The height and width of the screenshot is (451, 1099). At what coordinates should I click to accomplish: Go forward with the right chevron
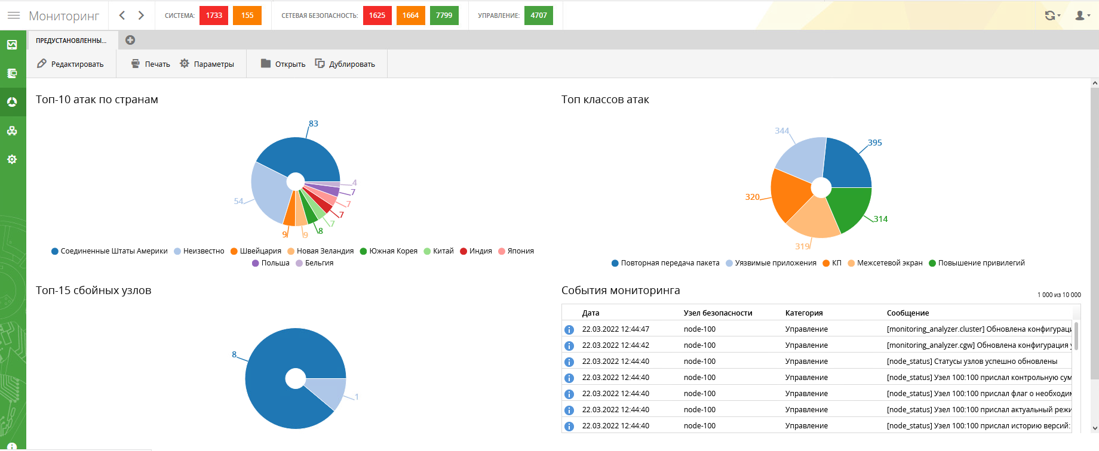coord(141,16)
